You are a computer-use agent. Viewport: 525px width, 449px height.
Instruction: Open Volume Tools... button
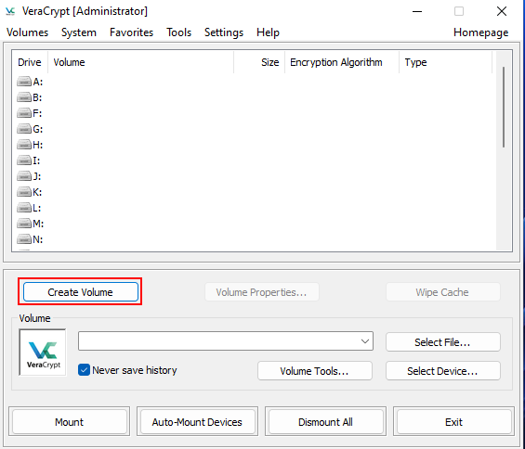click(315, 371)
